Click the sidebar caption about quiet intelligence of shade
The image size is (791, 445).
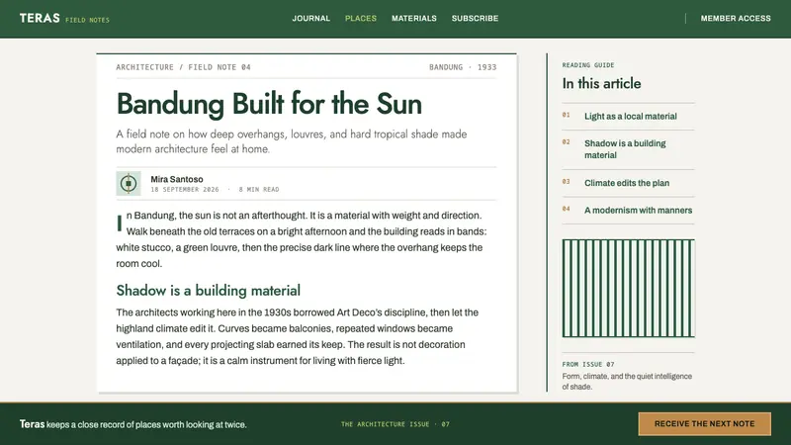(627, 382)
